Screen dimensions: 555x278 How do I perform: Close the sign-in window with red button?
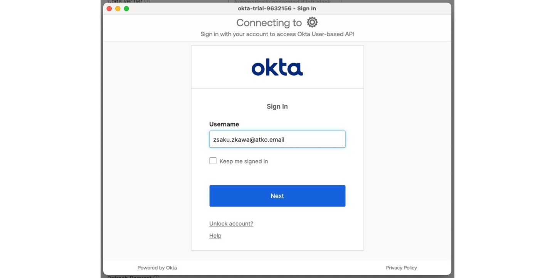coord(109,8)
